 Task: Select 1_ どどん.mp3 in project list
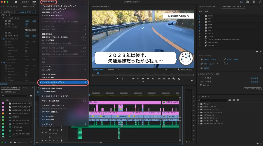[x=17, y=127]
